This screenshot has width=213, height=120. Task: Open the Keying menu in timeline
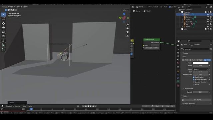(18, 106)
